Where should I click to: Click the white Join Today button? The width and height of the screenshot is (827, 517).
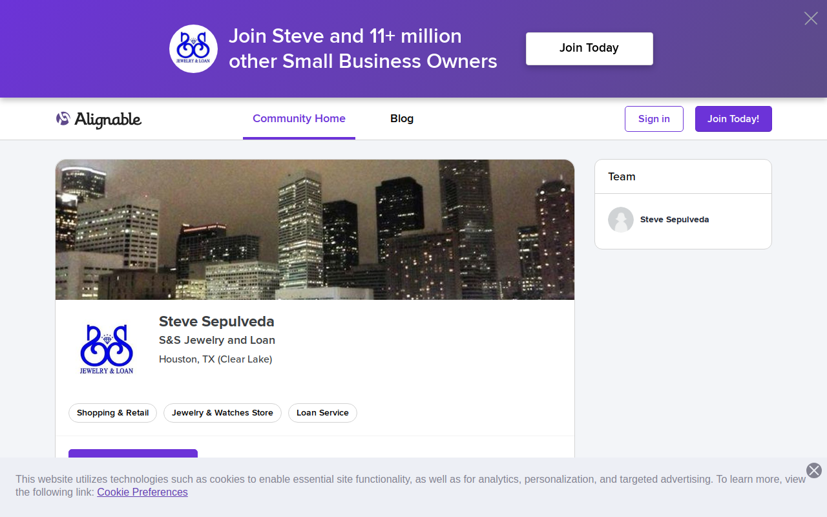coord(589,48)
